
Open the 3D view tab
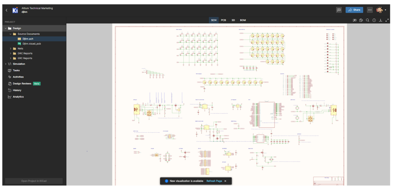(233, 20)
